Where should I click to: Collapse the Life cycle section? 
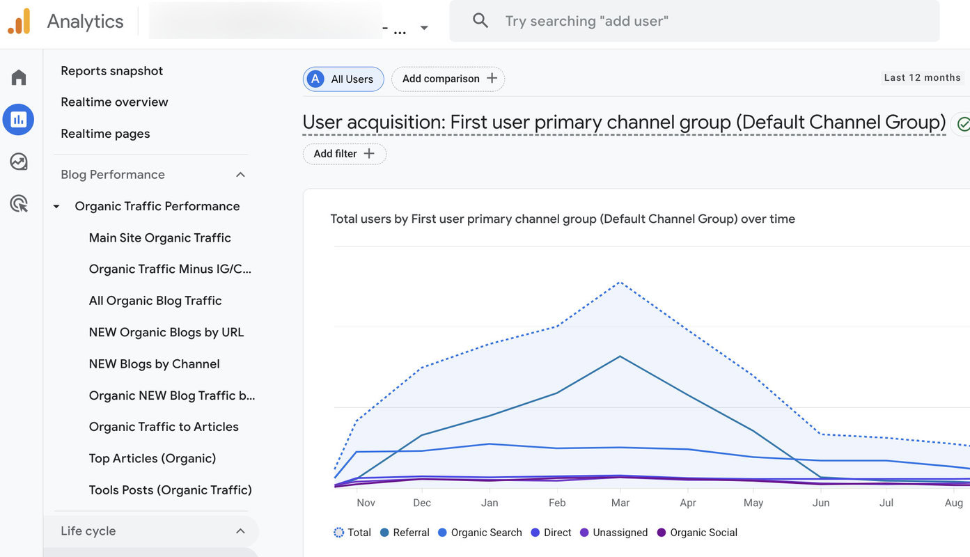pyautogui.click(x=240, y=531)
